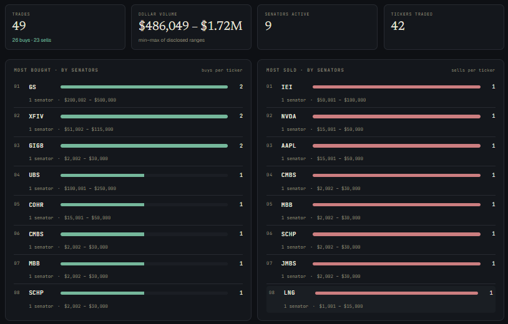Click the half-filled green bar for UBS
The image size is (508, 324).
tap(102, 175)
